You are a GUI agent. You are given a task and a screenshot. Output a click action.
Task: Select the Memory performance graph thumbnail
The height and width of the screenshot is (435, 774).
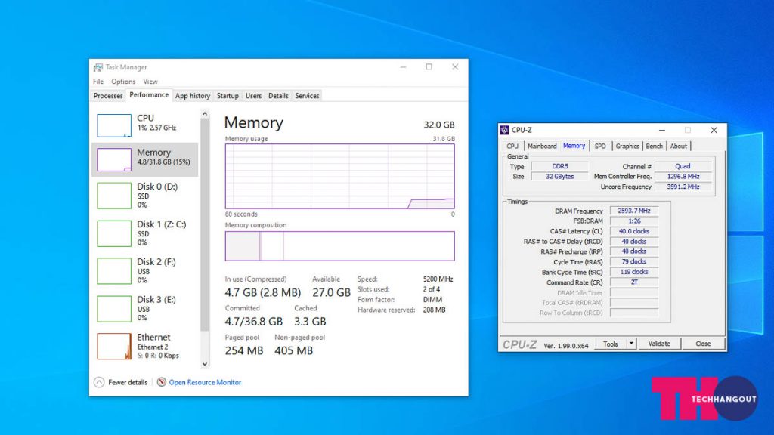(x=114, y=159)
